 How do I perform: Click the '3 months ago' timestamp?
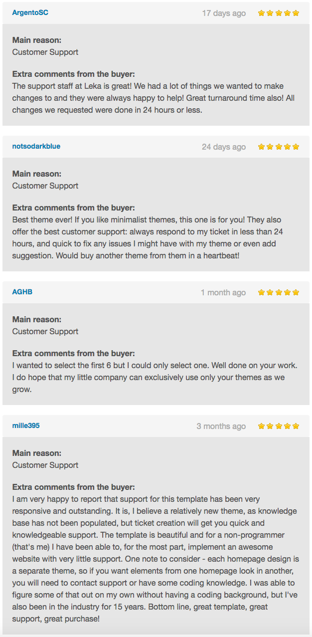click(221, 426)
